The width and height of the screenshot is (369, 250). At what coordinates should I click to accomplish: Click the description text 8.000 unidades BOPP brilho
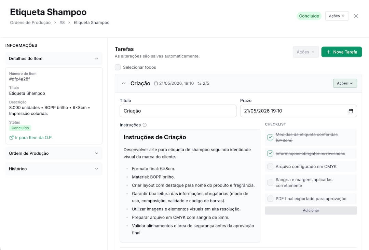tap(50, 111)
